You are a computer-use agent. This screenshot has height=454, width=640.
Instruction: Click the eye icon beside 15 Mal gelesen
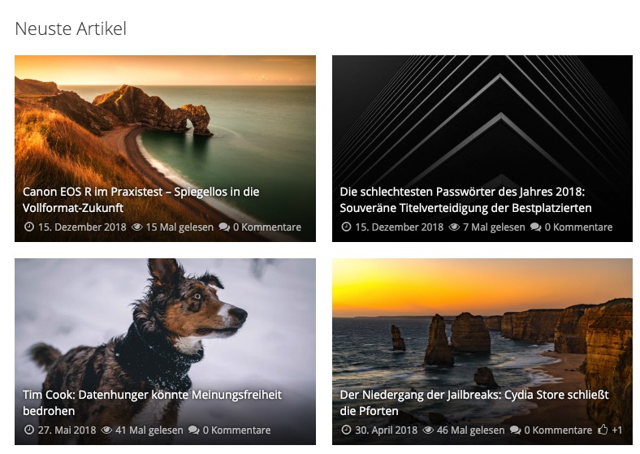(137, 227)
